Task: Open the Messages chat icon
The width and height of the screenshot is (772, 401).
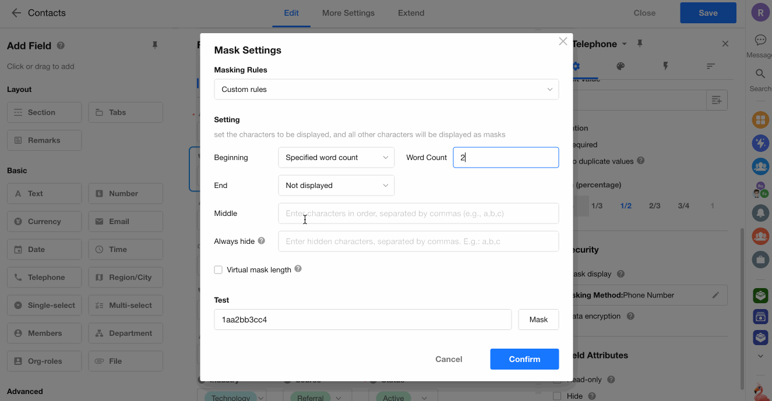Action: click(x=760, y=40)
